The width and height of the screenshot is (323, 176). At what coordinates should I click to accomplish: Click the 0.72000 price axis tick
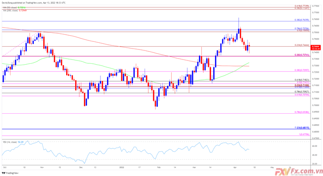315,79
